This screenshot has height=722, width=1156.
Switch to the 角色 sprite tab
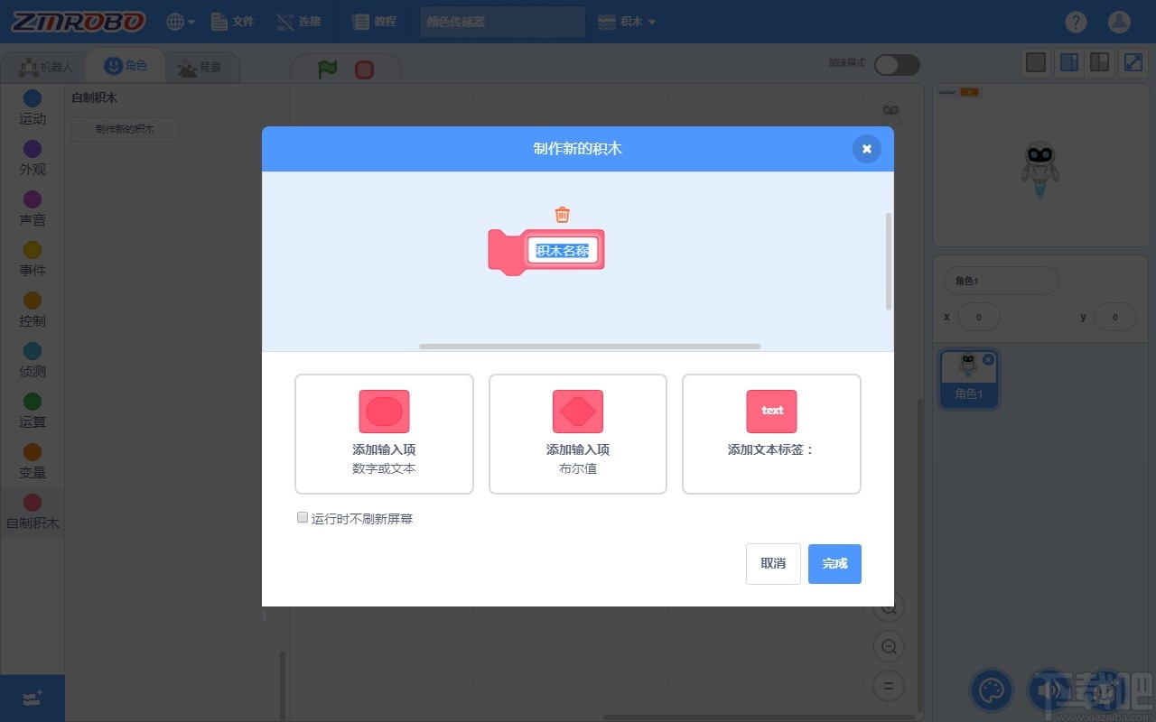(x=126, y=65)
